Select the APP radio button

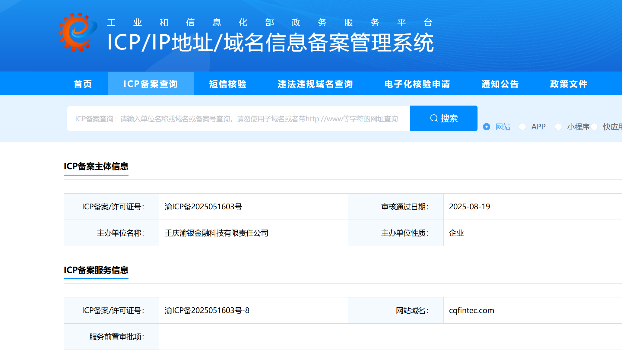522,127
